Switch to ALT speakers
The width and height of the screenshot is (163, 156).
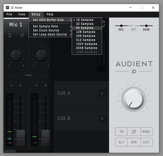[x=121, y=142]
